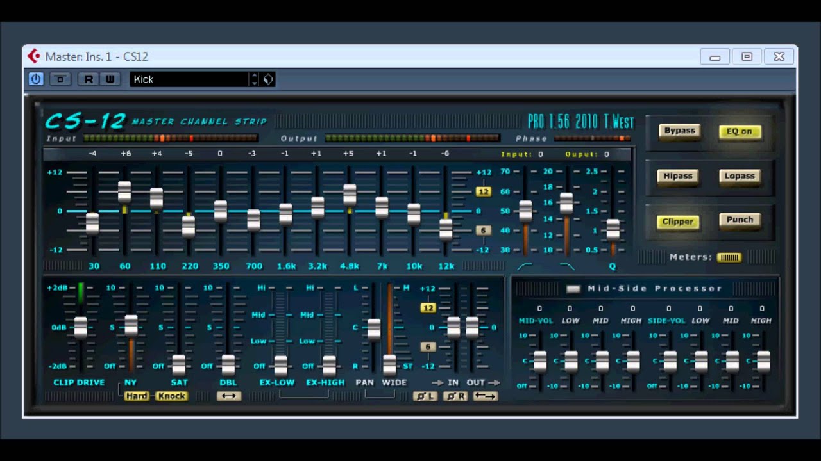The height and width of the screenshot is (461, 821).
Task: Open the preset management diamond icon
Action: coord(268,79)
